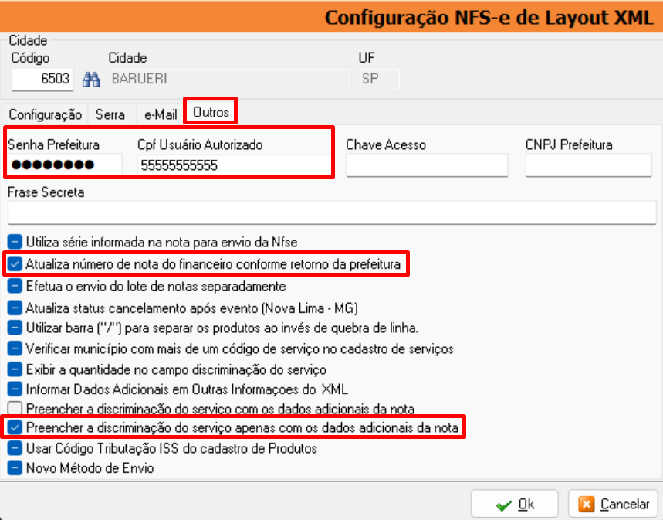Click the Senha Prefeitura label
The height and width of the screenshot is (520, 663).
coord(53,144)
